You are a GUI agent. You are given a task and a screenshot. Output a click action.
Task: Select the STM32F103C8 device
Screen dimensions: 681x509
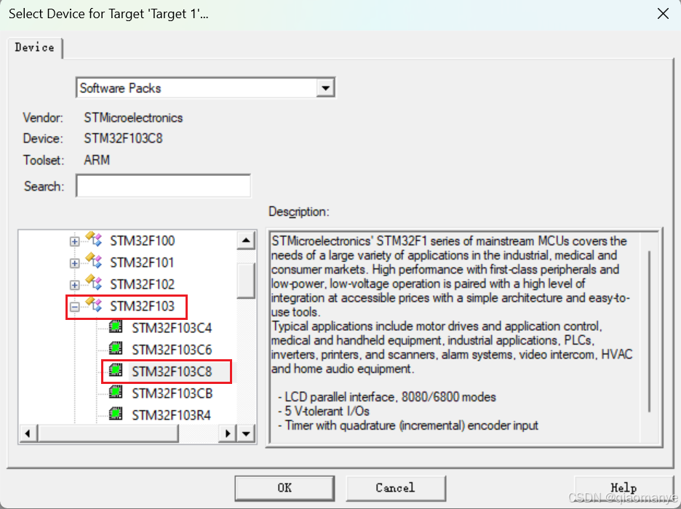click(172, 372)
